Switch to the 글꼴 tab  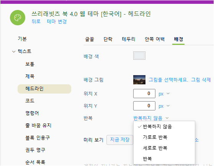click(x=90, y=39)
